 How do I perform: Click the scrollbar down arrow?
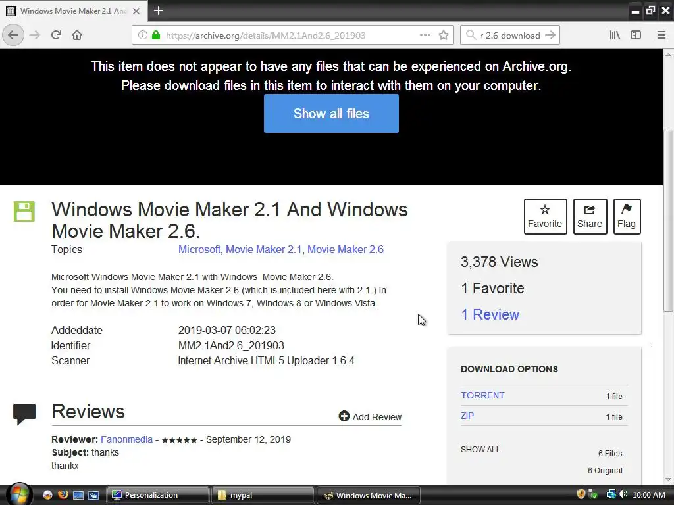[668, 479]
